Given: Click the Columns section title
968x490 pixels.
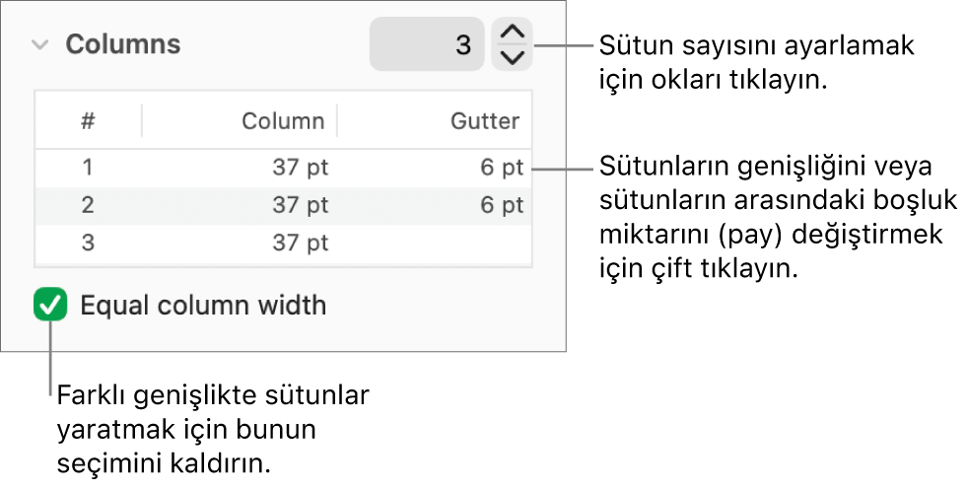Looking at the screenshot, I should [123, 44].
